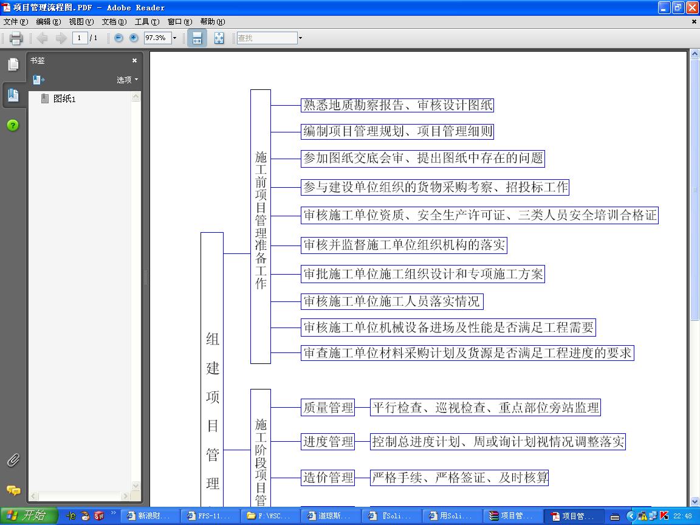Click the 查找 search field
The image size is (700, 525).
267,38
